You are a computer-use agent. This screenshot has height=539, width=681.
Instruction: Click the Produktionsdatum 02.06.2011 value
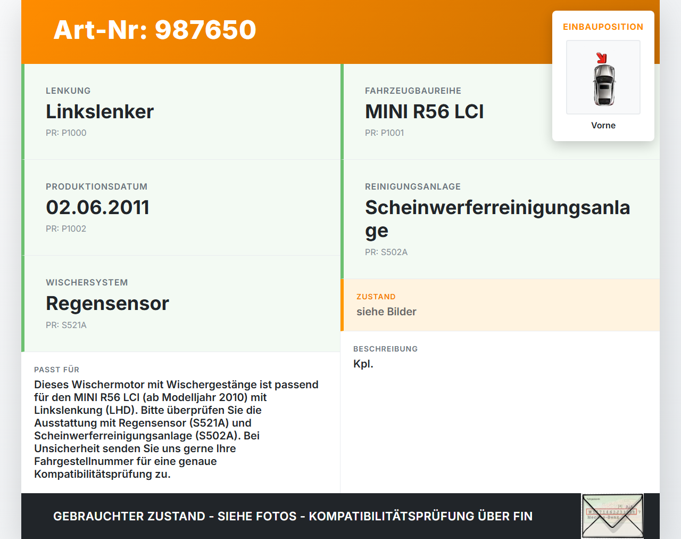(x=98, y=207)
